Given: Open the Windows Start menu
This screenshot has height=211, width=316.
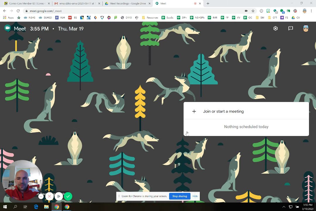Looking at the screenshot, I should [5, 207].
